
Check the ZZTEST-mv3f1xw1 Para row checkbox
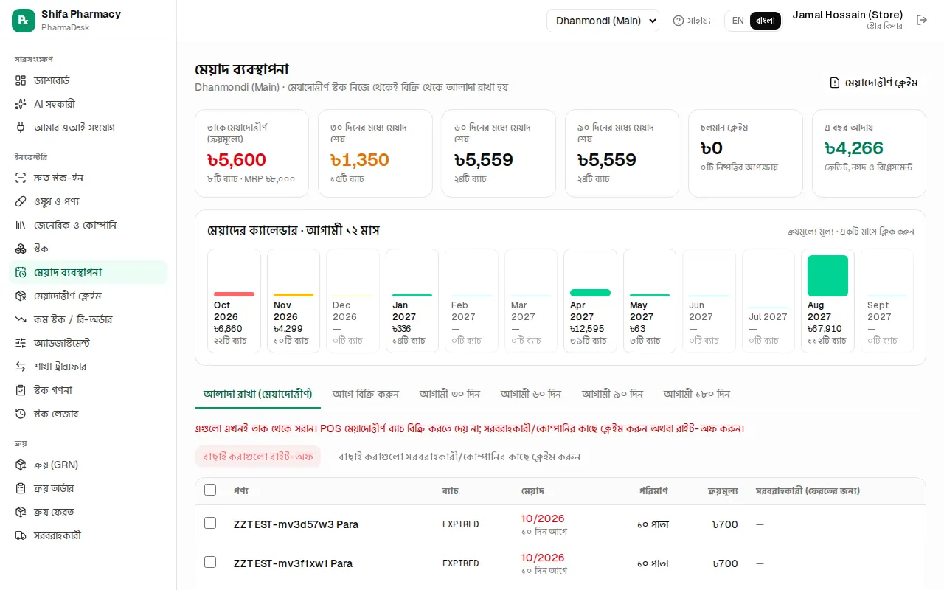(x=210, y=562)
